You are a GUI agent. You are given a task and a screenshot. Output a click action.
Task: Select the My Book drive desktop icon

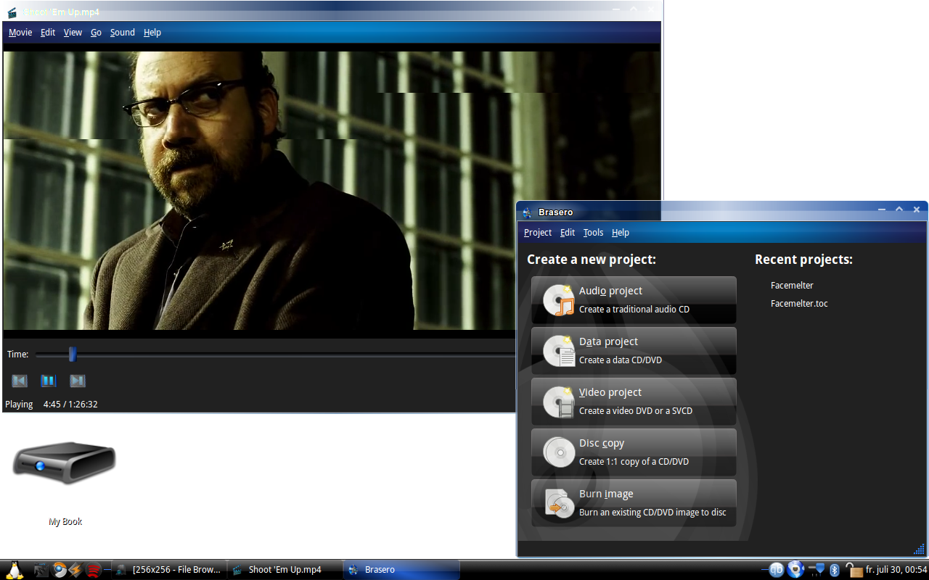65,464
